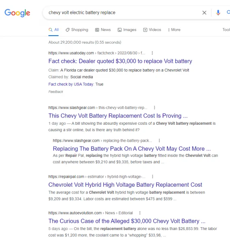Click the Google logo

[17, 13]
